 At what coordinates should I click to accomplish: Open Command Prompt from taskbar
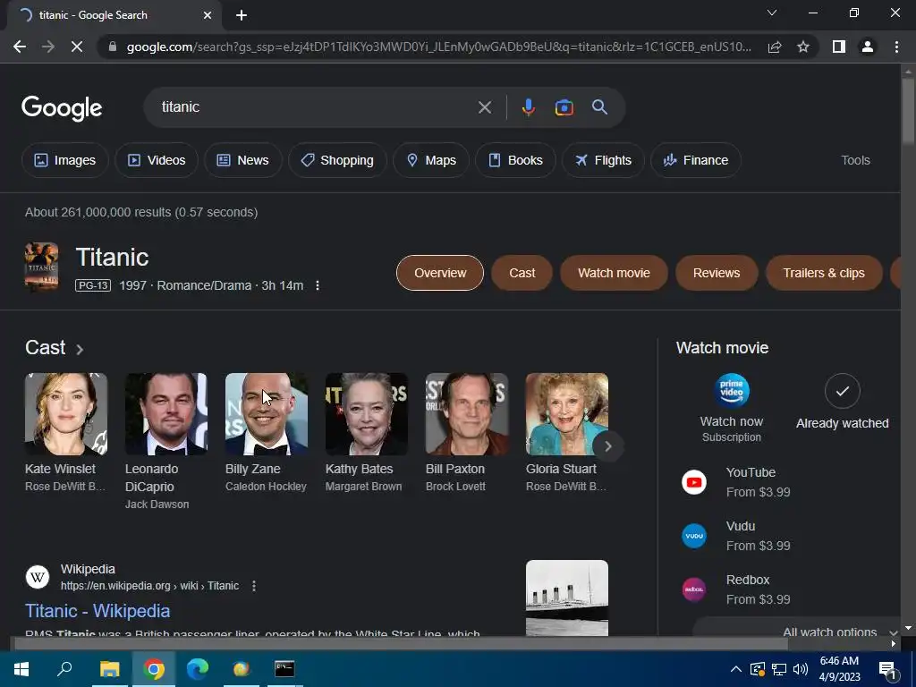coord(284,669)
